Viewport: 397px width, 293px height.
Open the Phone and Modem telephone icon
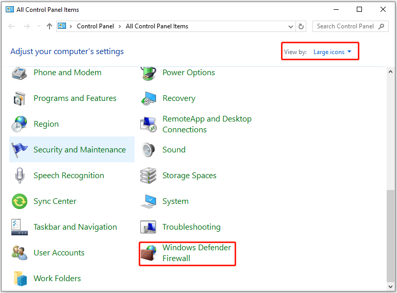(19, 73)
